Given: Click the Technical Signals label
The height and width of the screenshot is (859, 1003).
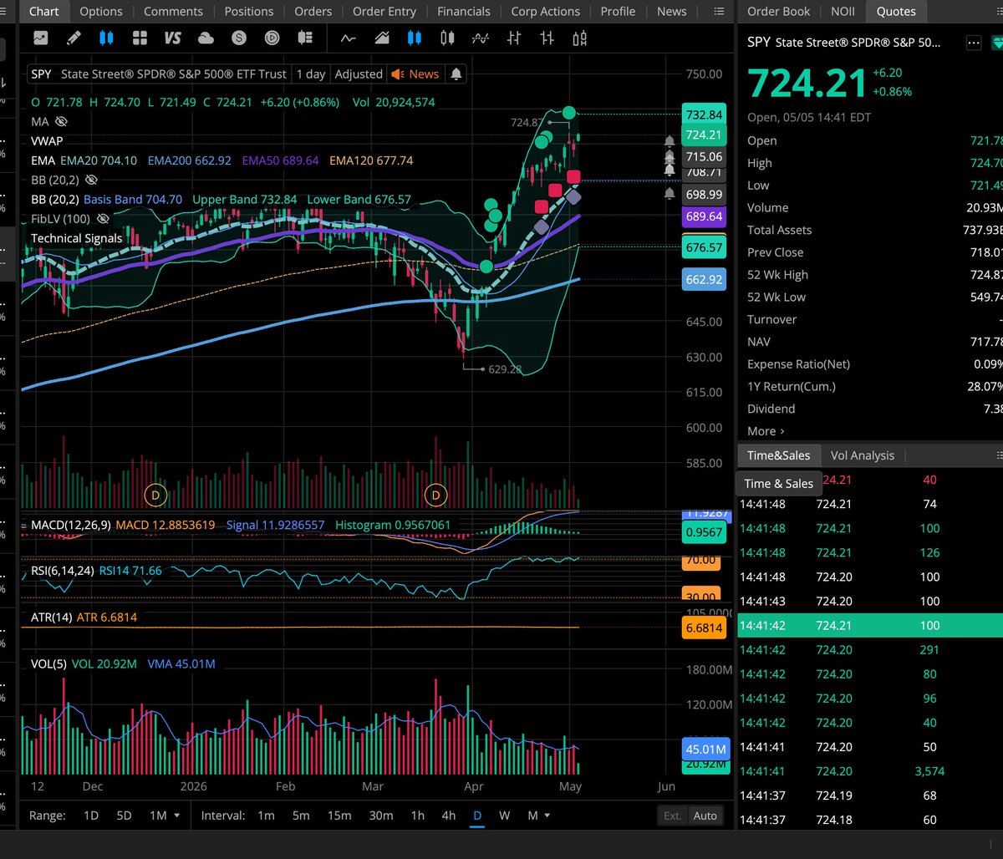Looking at the screenshot, I should [x=76, y=238].
